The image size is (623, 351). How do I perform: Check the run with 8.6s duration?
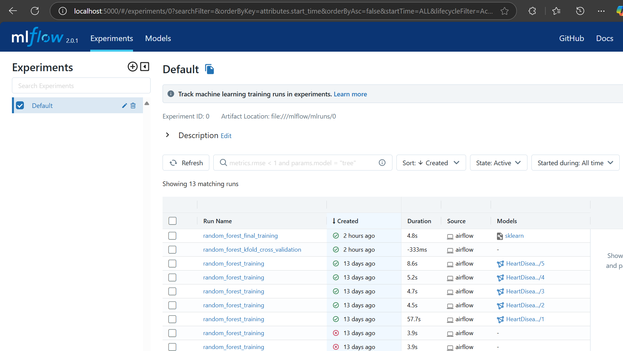172,264
